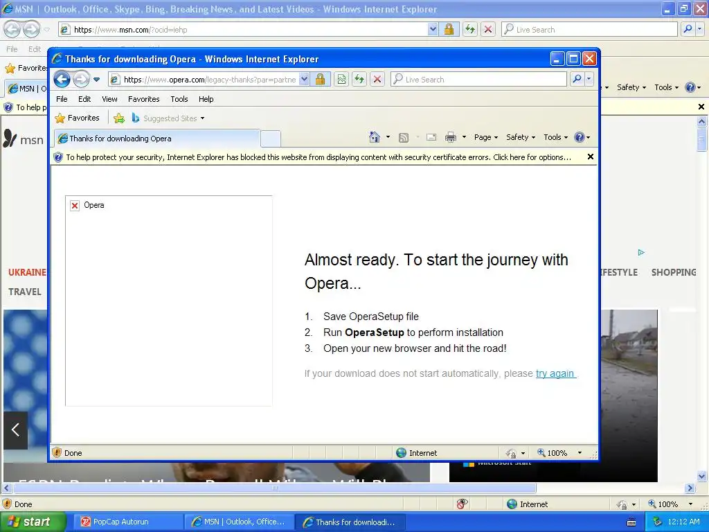Click the Refresh icon in the MSN window

tap(470, 30)
